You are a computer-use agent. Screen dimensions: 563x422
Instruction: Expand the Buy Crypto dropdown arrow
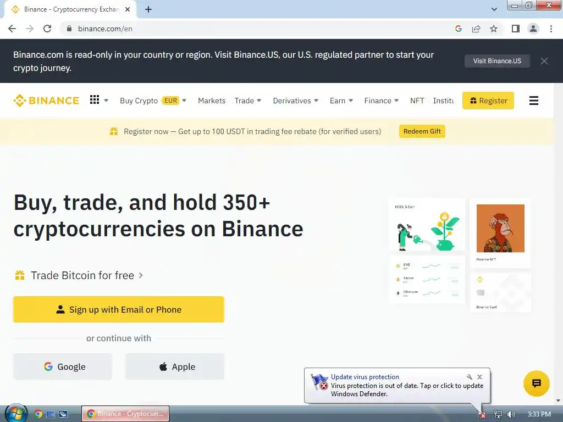[184, 101]
